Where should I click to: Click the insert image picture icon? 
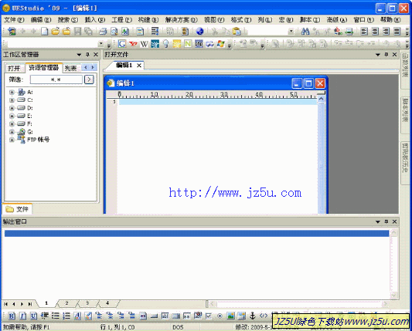click(x=230, y=316)
